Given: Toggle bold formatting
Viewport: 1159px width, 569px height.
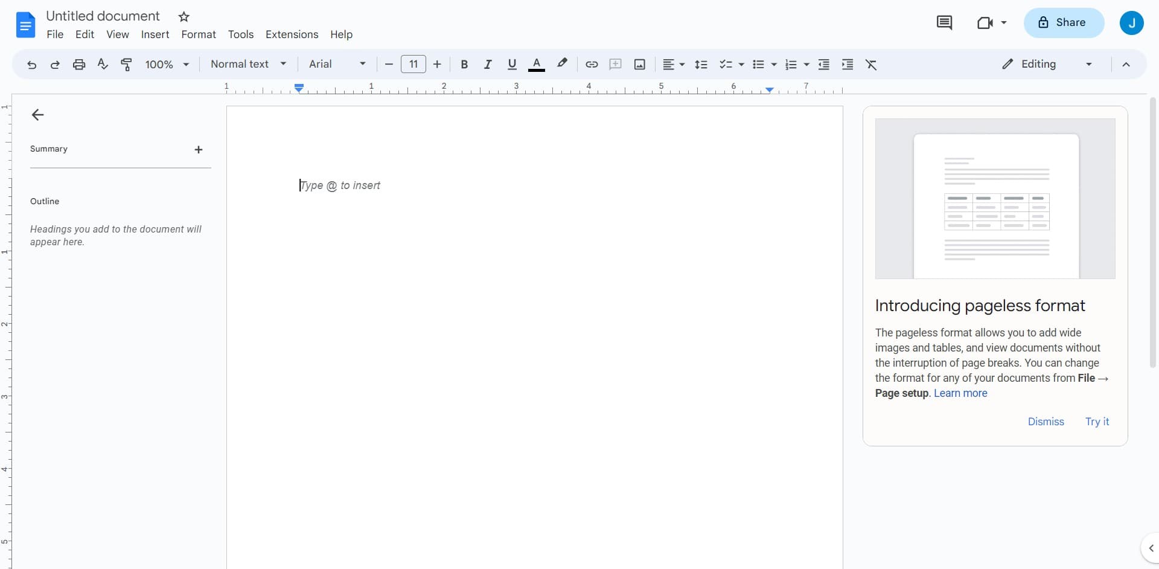Looking at the screenshot, I should (464, 65).
